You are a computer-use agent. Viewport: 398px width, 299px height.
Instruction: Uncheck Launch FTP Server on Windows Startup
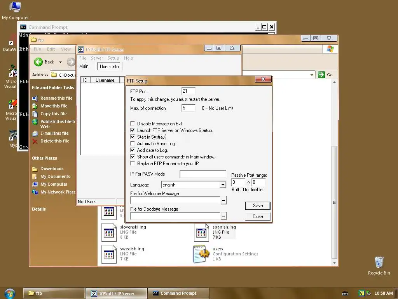(133, 130)
